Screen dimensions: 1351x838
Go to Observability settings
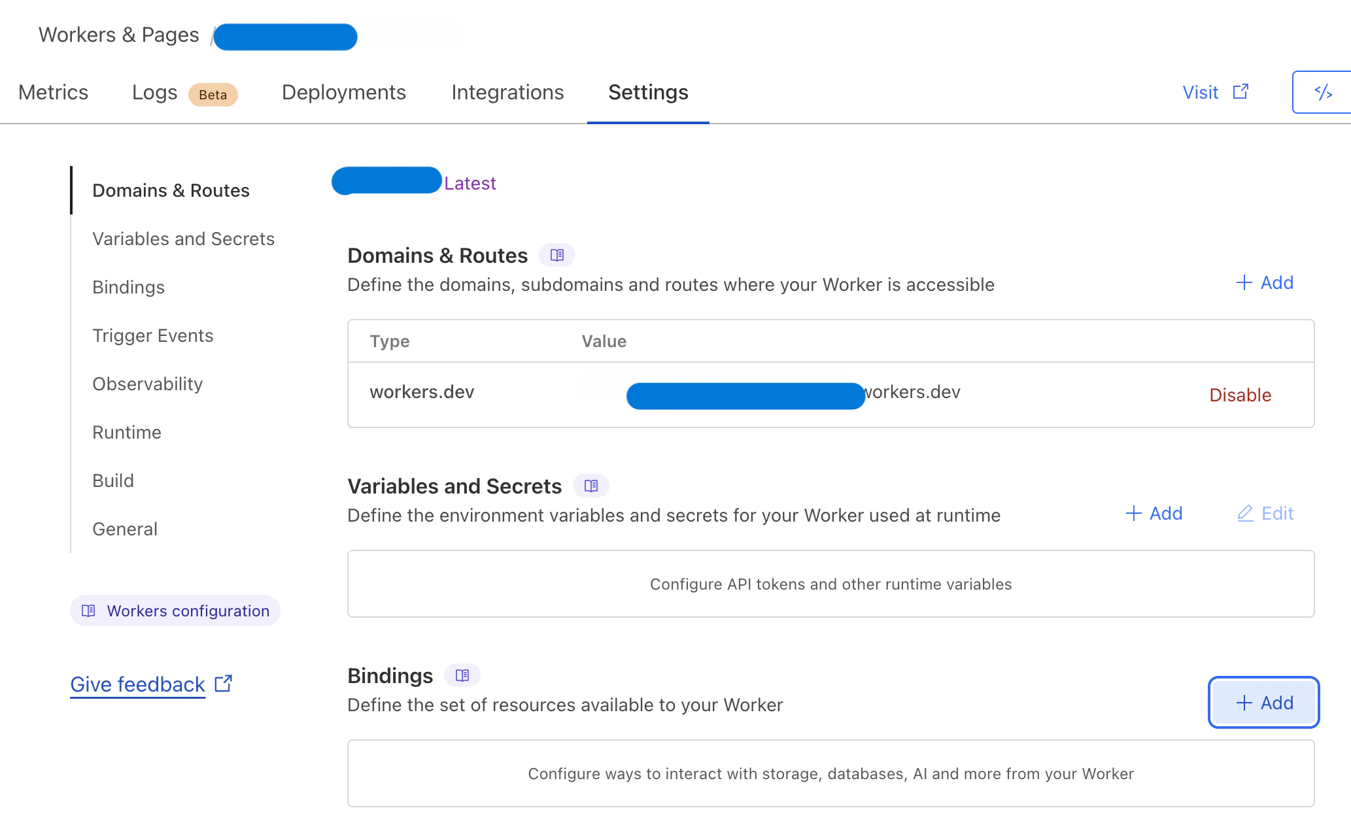click(x=147, y=384)
